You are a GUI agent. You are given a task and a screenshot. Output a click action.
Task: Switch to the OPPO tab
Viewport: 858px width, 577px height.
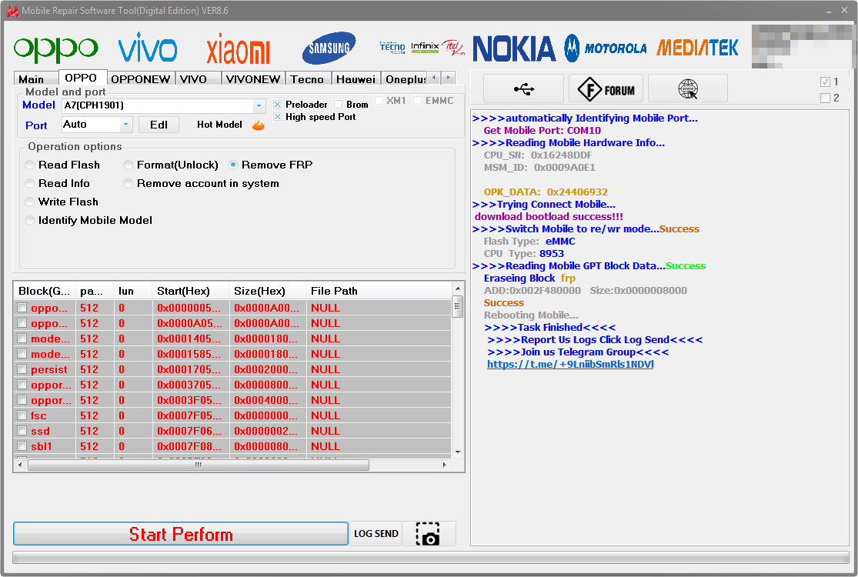click(81, 78)
